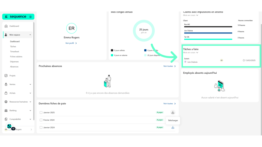Screen dimensions: 262x147
Task: Expand the Comptabilité menu chevron
Action: tap(30, 119)
